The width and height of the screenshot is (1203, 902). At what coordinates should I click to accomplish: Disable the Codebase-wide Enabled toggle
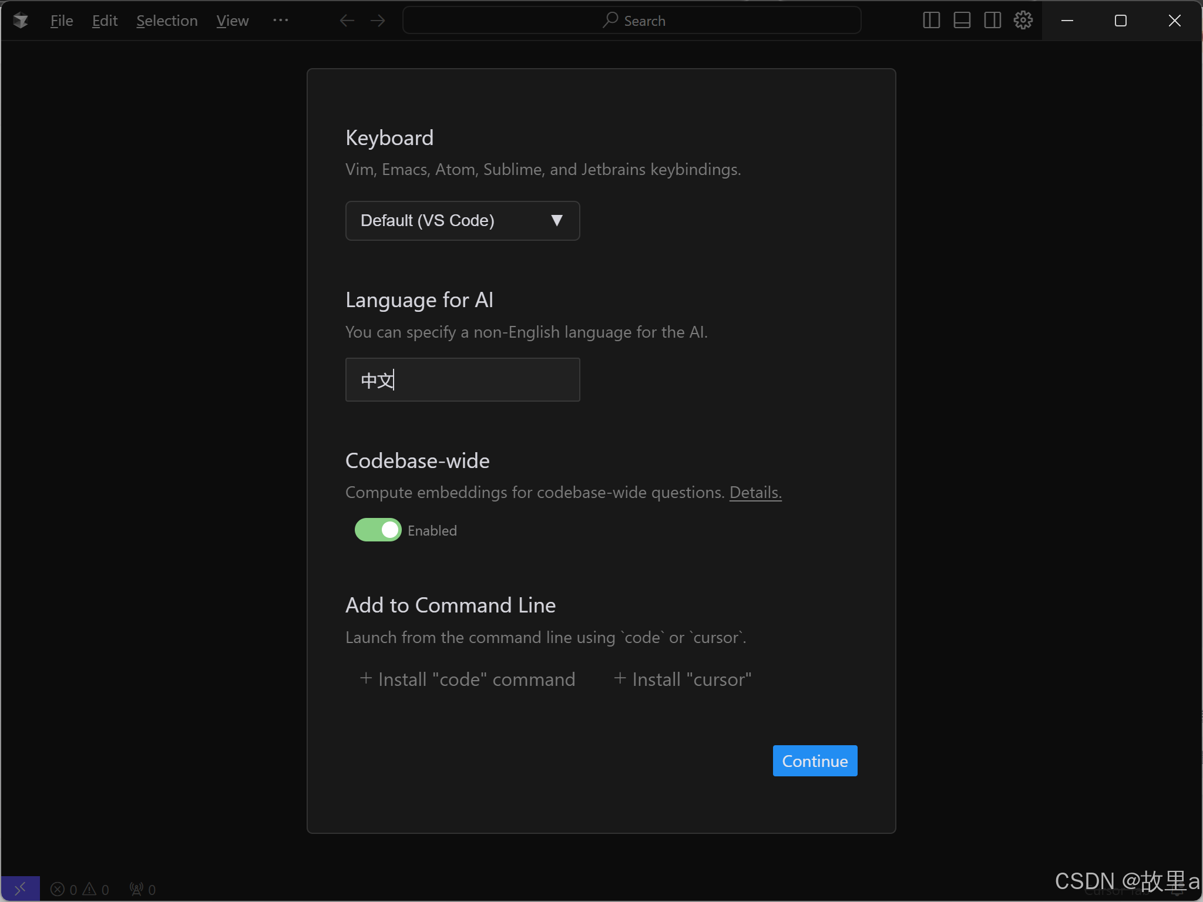point(378,530)
